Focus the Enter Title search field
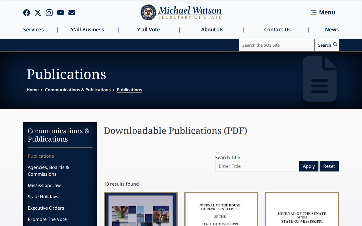 pyautogui.click(x=256, y=166)
